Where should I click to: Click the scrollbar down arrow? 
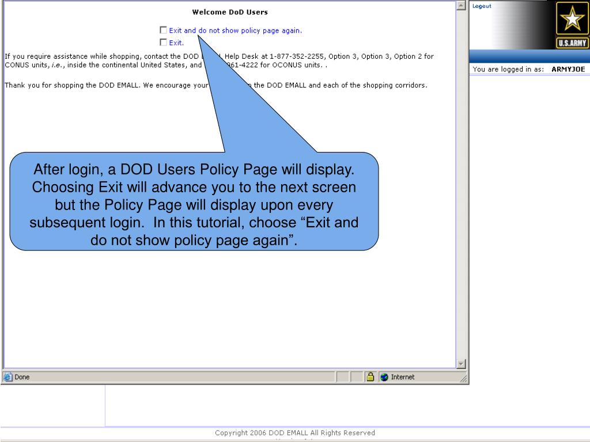click(461, 364)
